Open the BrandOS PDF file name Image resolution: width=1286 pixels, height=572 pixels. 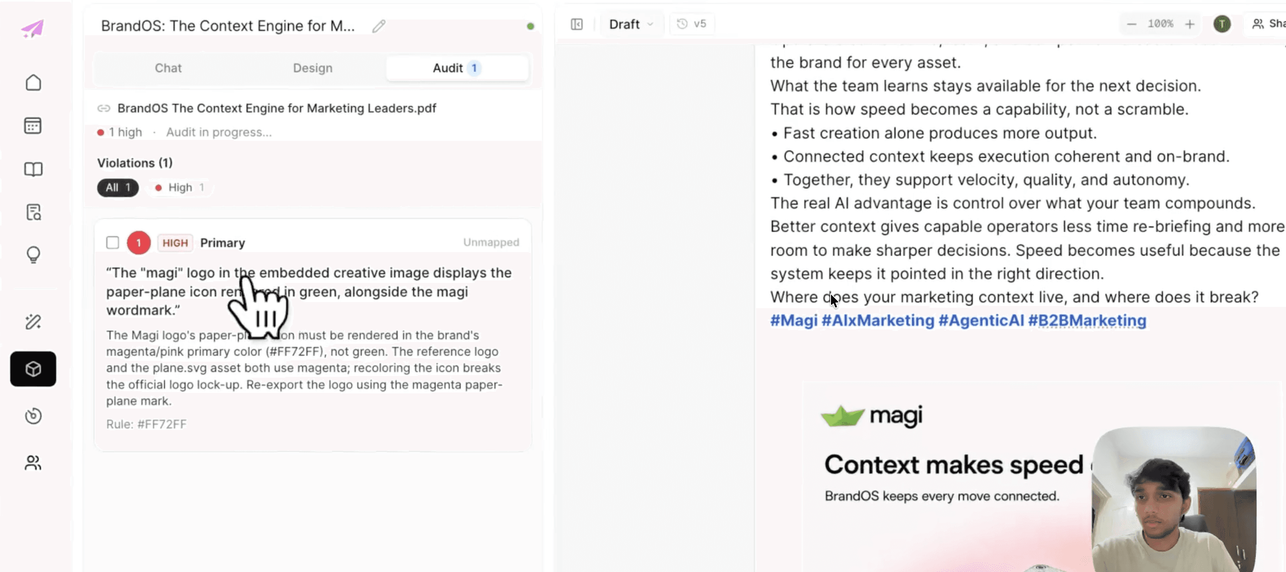pos(277,108)
